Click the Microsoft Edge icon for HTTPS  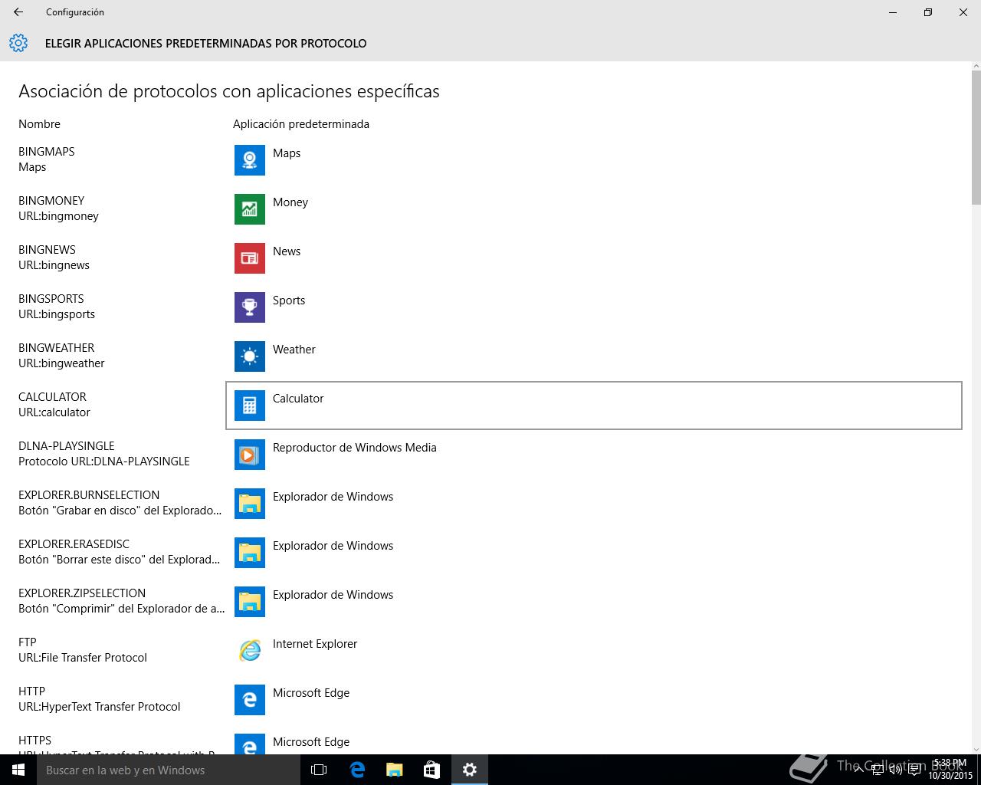250,744
